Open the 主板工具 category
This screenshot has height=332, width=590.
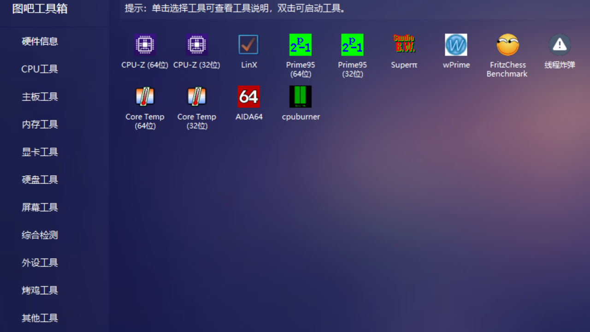[x=40, y=97]
